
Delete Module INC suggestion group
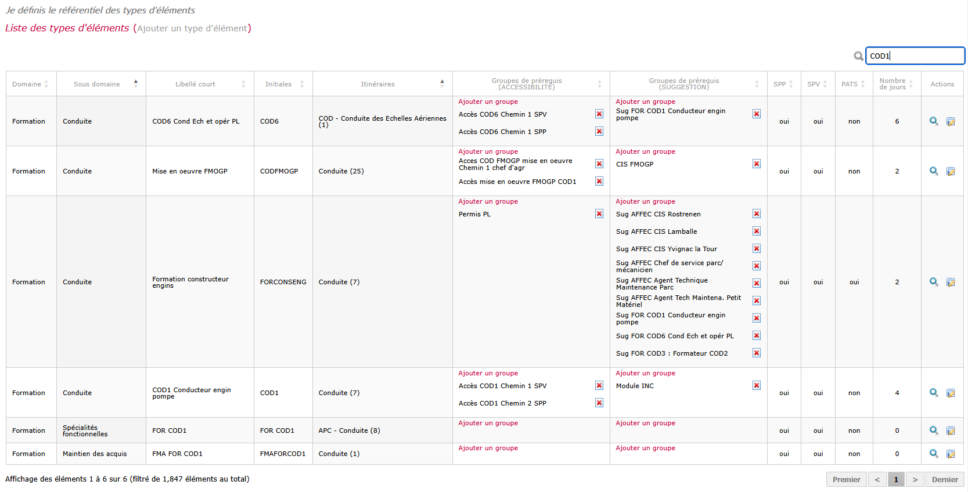click(757, 386)
